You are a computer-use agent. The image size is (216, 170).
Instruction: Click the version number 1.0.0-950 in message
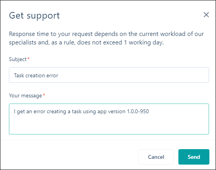138,111
